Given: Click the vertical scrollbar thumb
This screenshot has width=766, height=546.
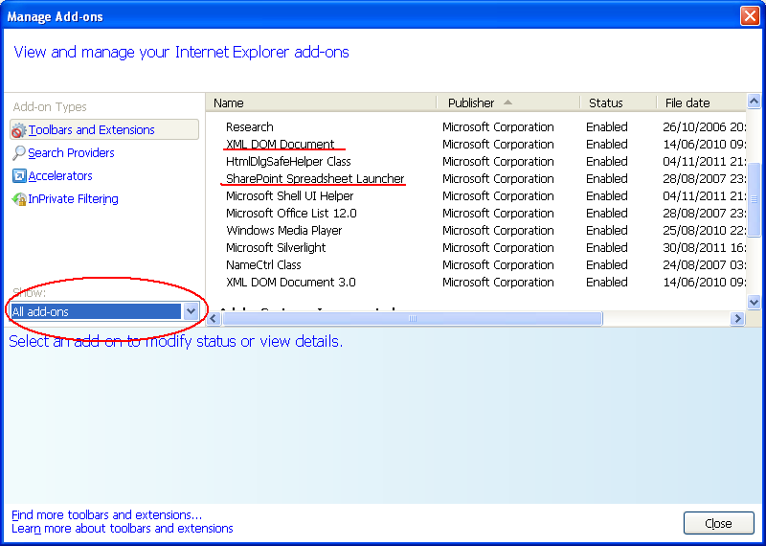Looking at the screenshot, I should [x=754, y=199].
